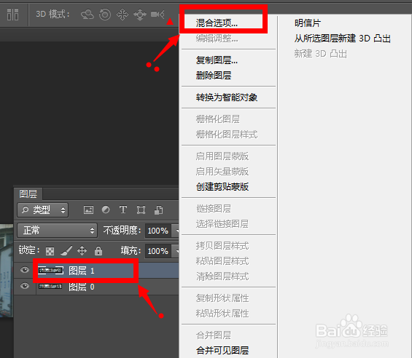Click the 3D video camera zoom icon
The width and height of the screenshot is (412, 358).
pos(158,14)
